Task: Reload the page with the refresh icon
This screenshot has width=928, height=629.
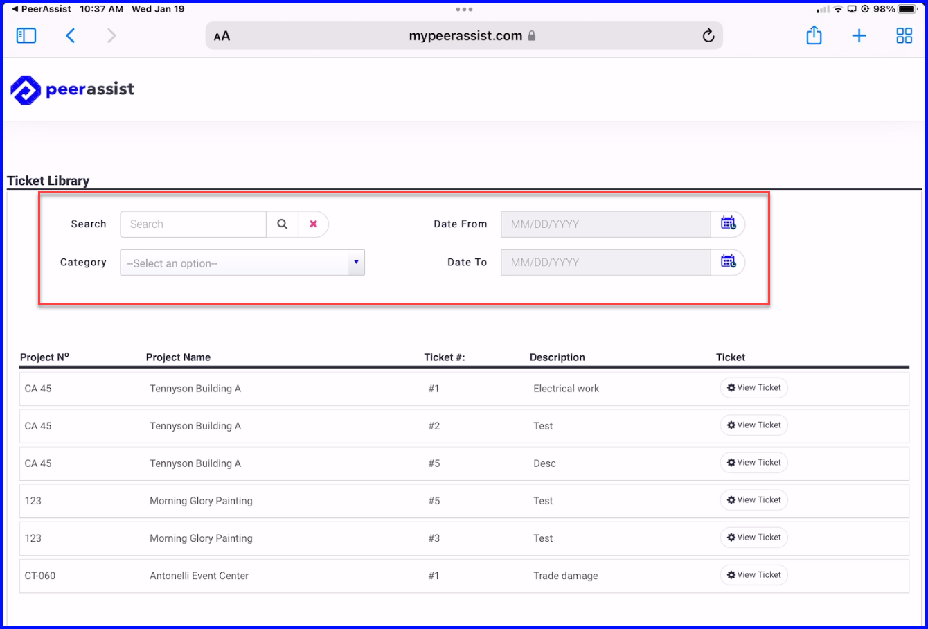Action: (708, 35)
